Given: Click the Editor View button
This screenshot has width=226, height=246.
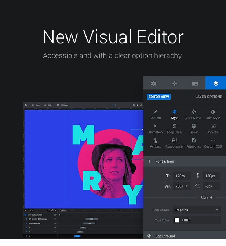Looking at the screenshot, I should [x=159, y=97].
